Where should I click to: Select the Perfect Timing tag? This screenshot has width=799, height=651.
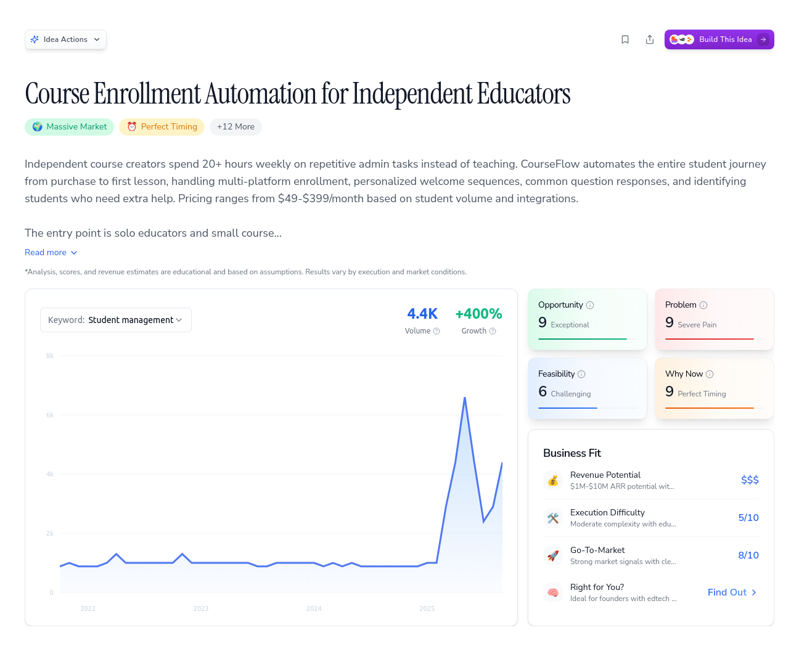point(162,126)
